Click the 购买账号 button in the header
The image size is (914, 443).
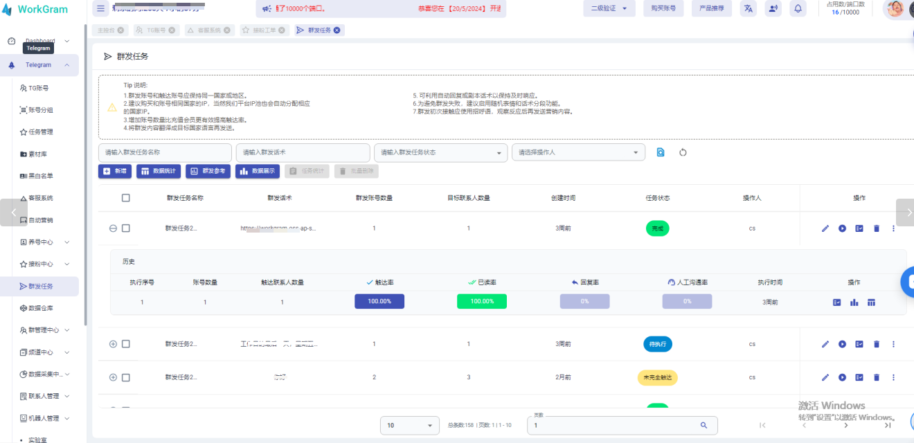[x=663, y=8]
